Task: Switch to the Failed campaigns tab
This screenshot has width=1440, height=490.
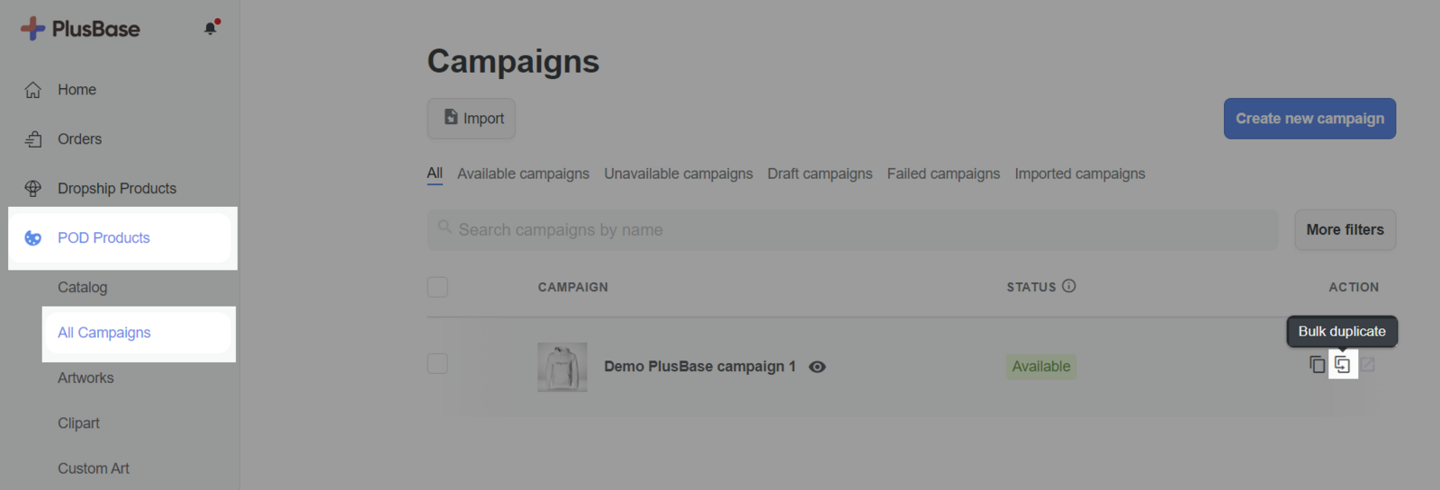Action: click(x=943, y=174)
